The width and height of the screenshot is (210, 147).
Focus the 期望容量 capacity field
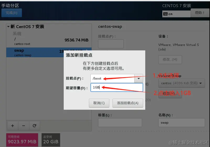coord(117,87)
